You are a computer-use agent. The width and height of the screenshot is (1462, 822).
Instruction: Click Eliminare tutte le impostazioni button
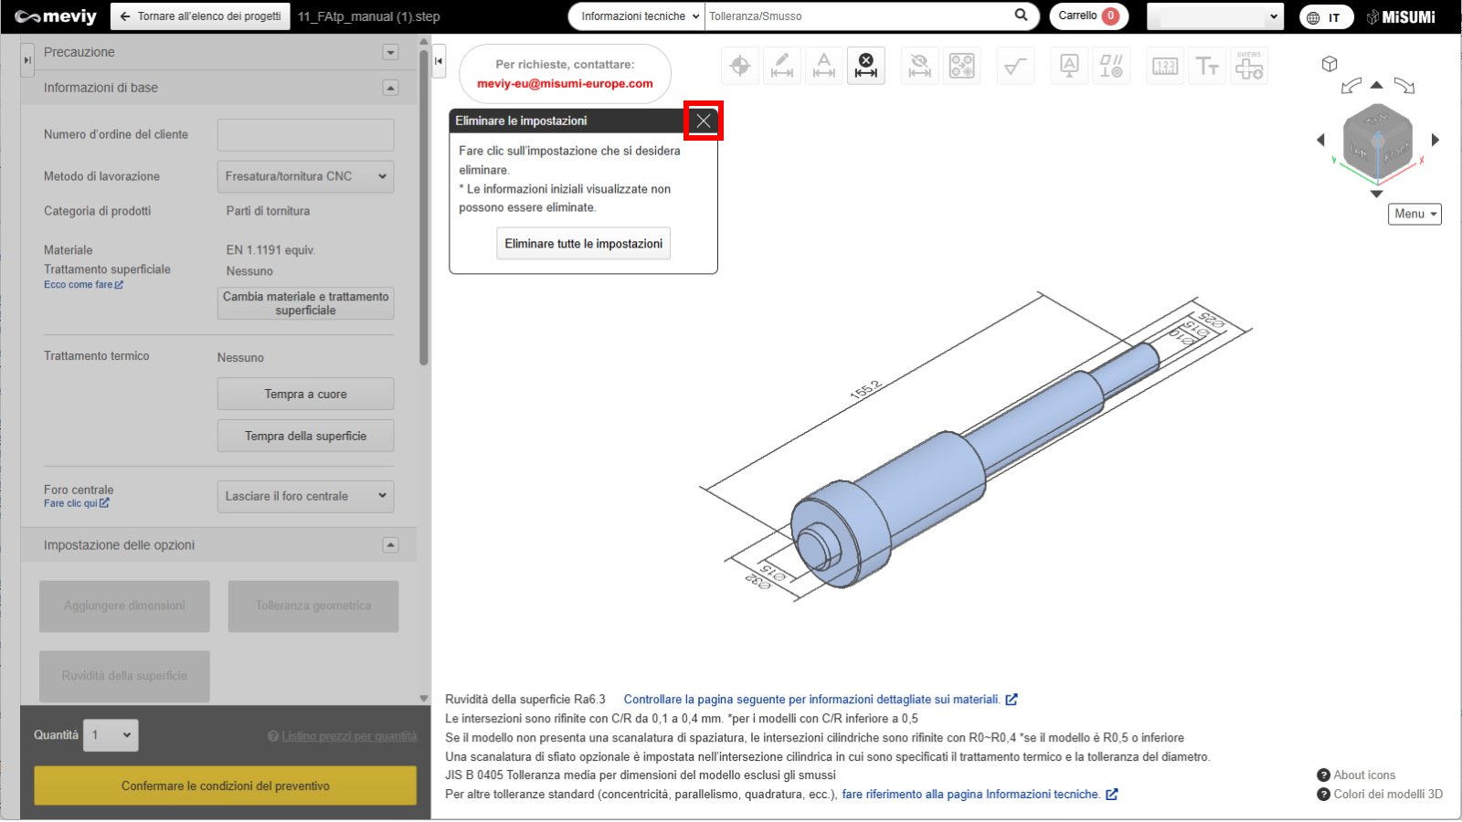coord(583,244)
